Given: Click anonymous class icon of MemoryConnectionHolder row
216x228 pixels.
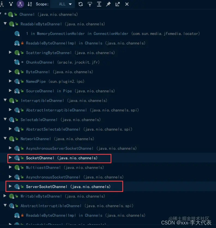Looking at the screenshot, I should 17,34.
